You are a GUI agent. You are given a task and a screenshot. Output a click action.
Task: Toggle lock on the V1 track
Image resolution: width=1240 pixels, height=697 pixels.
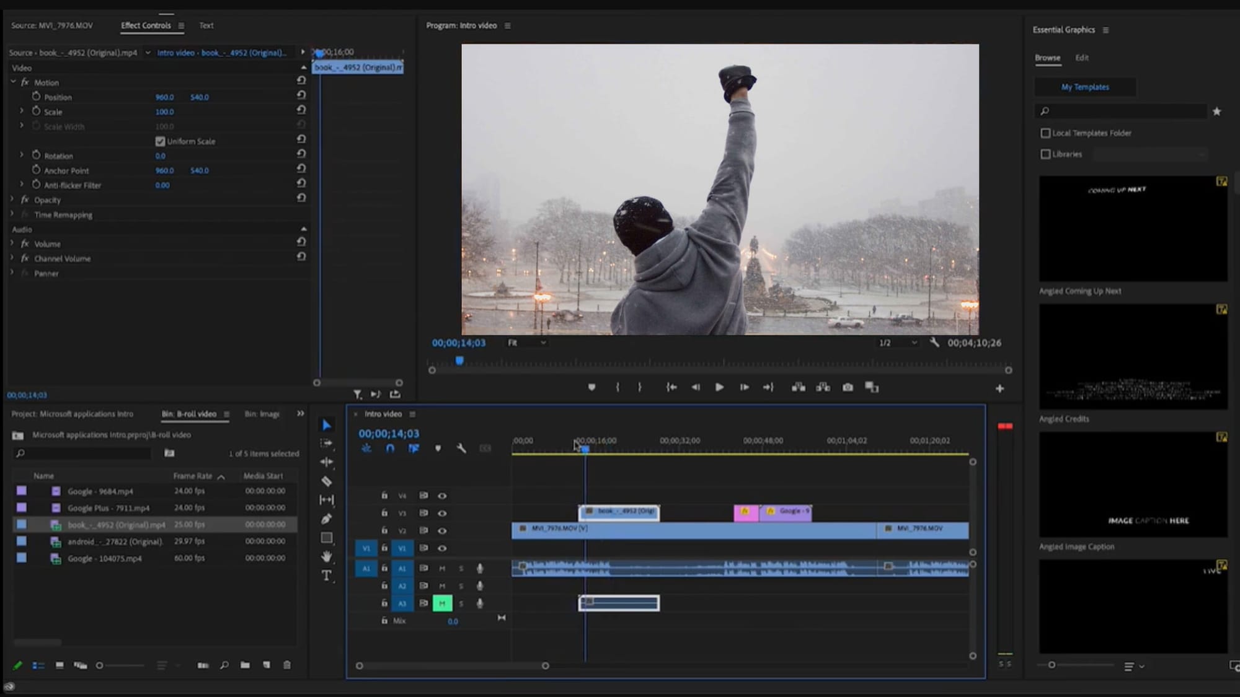[x=384, y=548]
